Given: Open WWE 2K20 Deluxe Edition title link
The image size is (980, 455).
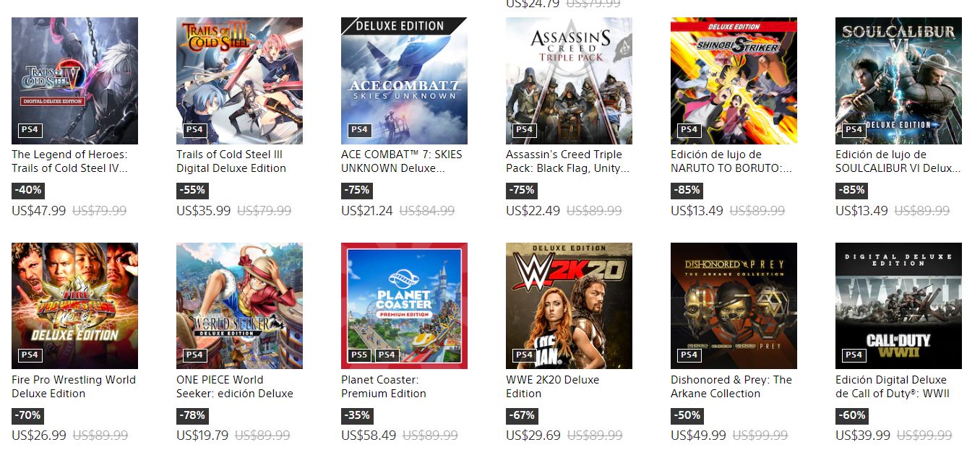Looking at the screenshot, I should [552, 386].
